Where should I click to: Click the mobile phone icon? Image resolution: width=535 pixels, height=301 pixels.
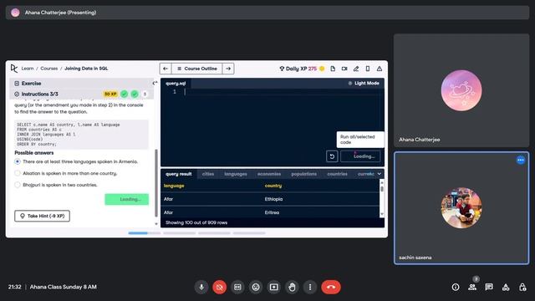(368, 69)
